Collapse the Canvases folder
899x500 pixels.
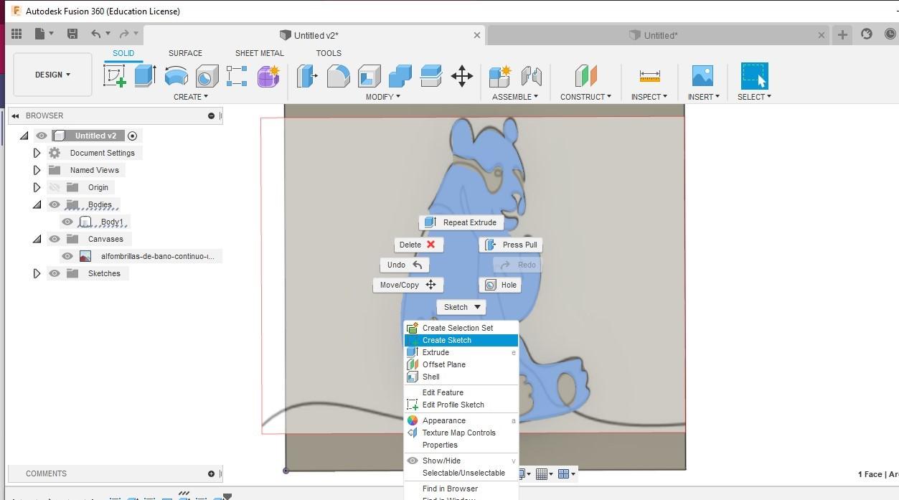click(x=37, y=239)
